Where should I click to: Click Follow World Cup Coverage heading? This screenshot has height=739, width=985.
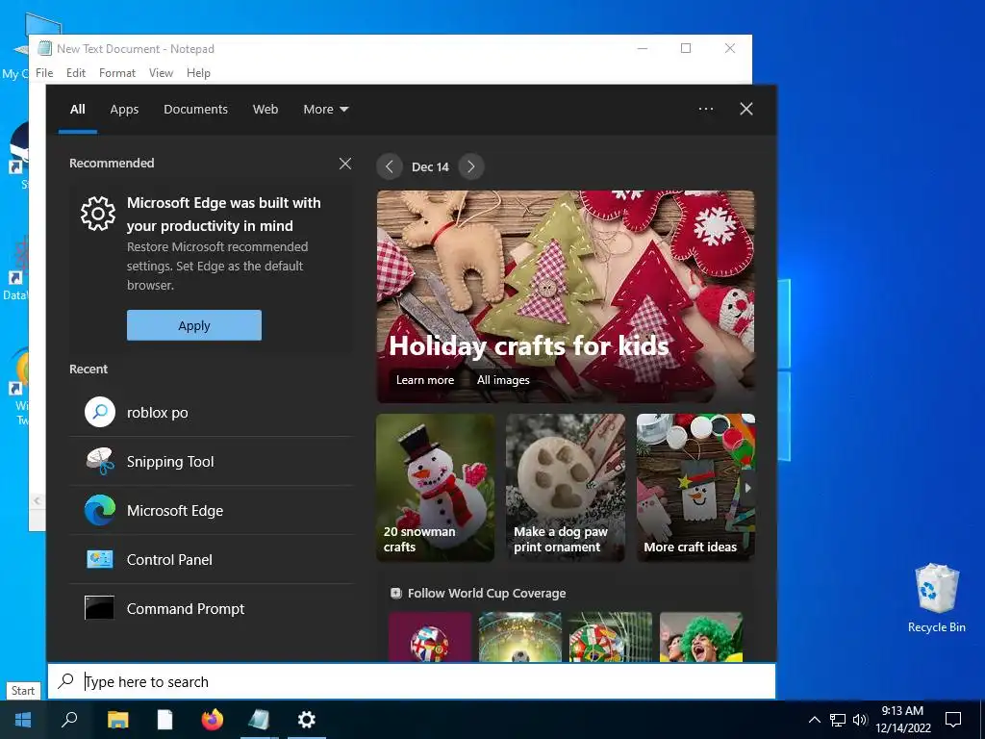(x=486, y=593)
